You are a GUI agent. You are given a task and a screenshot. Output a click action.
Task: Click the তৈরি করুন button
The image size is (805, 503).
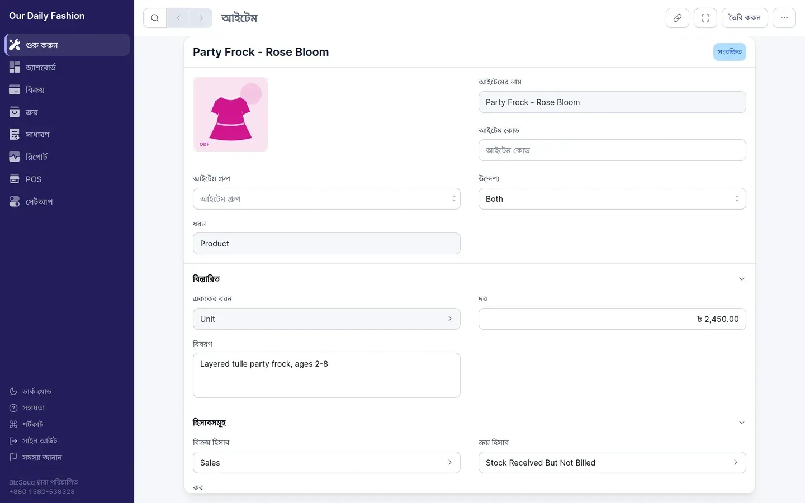click(x=745, y=18)
